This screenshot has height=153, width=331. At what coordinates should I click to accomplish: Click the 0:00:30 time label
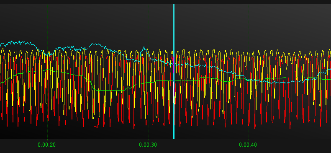pos(148,145)
